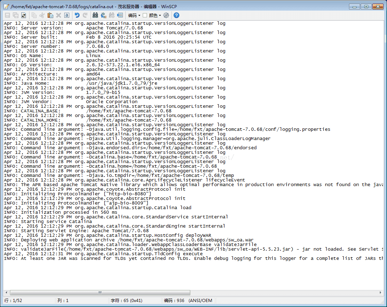Click the scroll left arrow
The image size is (387, 307).
point(6,292)
